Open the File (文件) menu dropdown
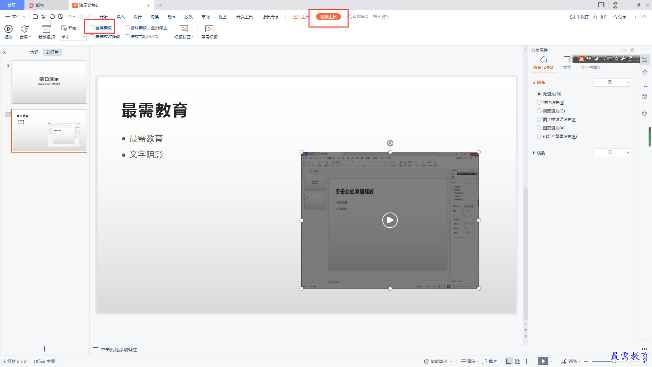 pyautogui.click(x=16, y=16)
